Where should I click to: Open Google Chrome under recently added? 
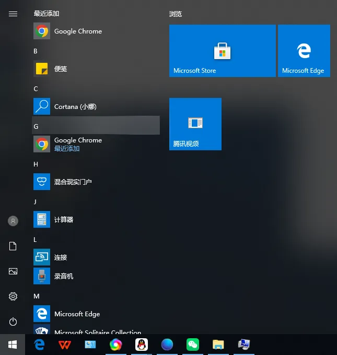click(96, 31)
